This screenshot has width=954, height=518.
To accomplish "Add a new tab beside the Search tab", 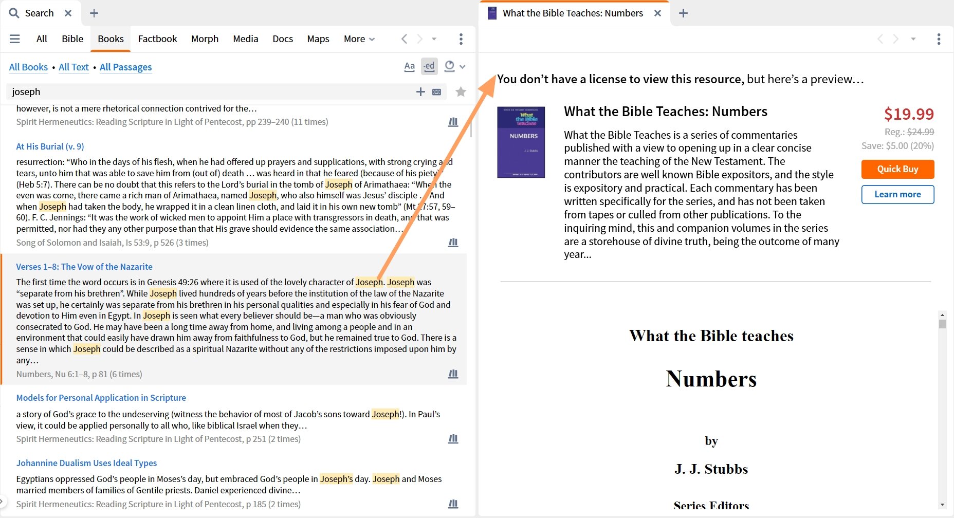I will pyautogui.click(x=94, y=13).
